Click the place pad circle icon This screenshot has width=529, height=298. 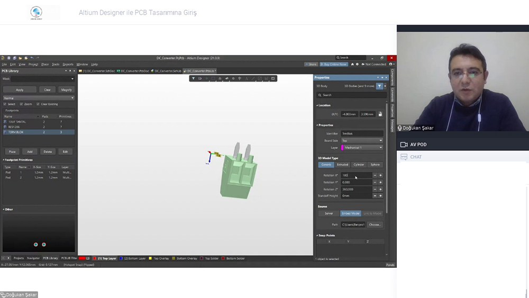point(233,79)
